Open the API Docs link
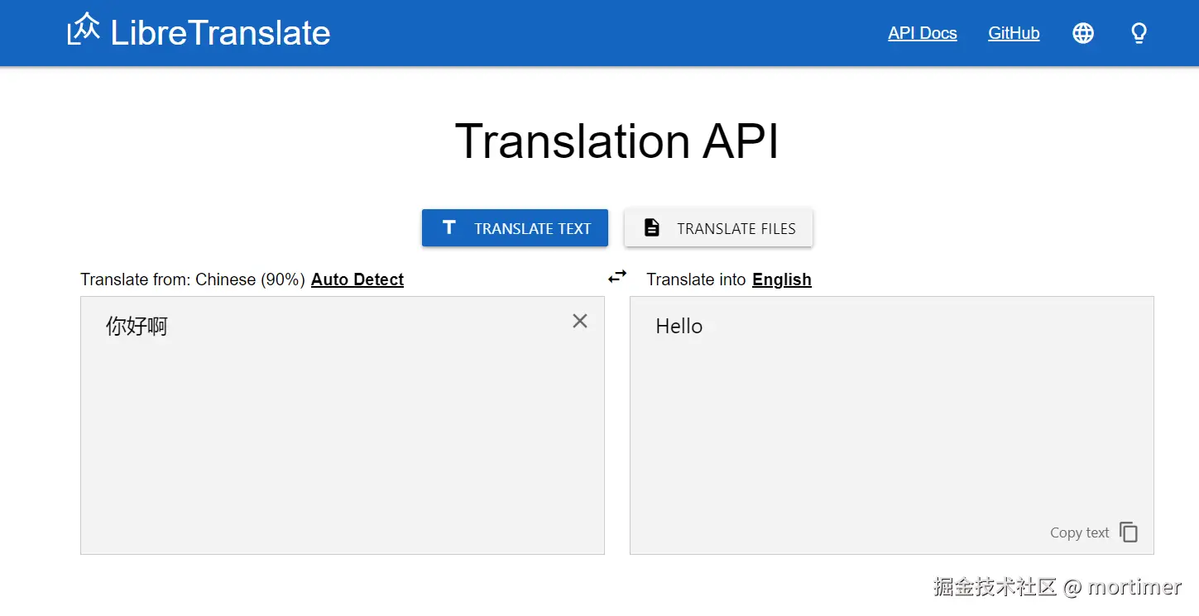The image size is (1199, 616). [923, 33]
